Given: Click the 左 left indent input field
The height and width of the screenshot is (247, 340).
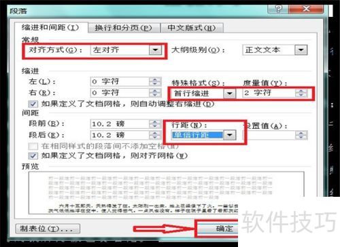Looking at the screenshot, I should click(x=120, y=81).
